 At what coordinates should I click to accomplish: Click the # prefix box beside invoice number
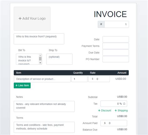101,24
